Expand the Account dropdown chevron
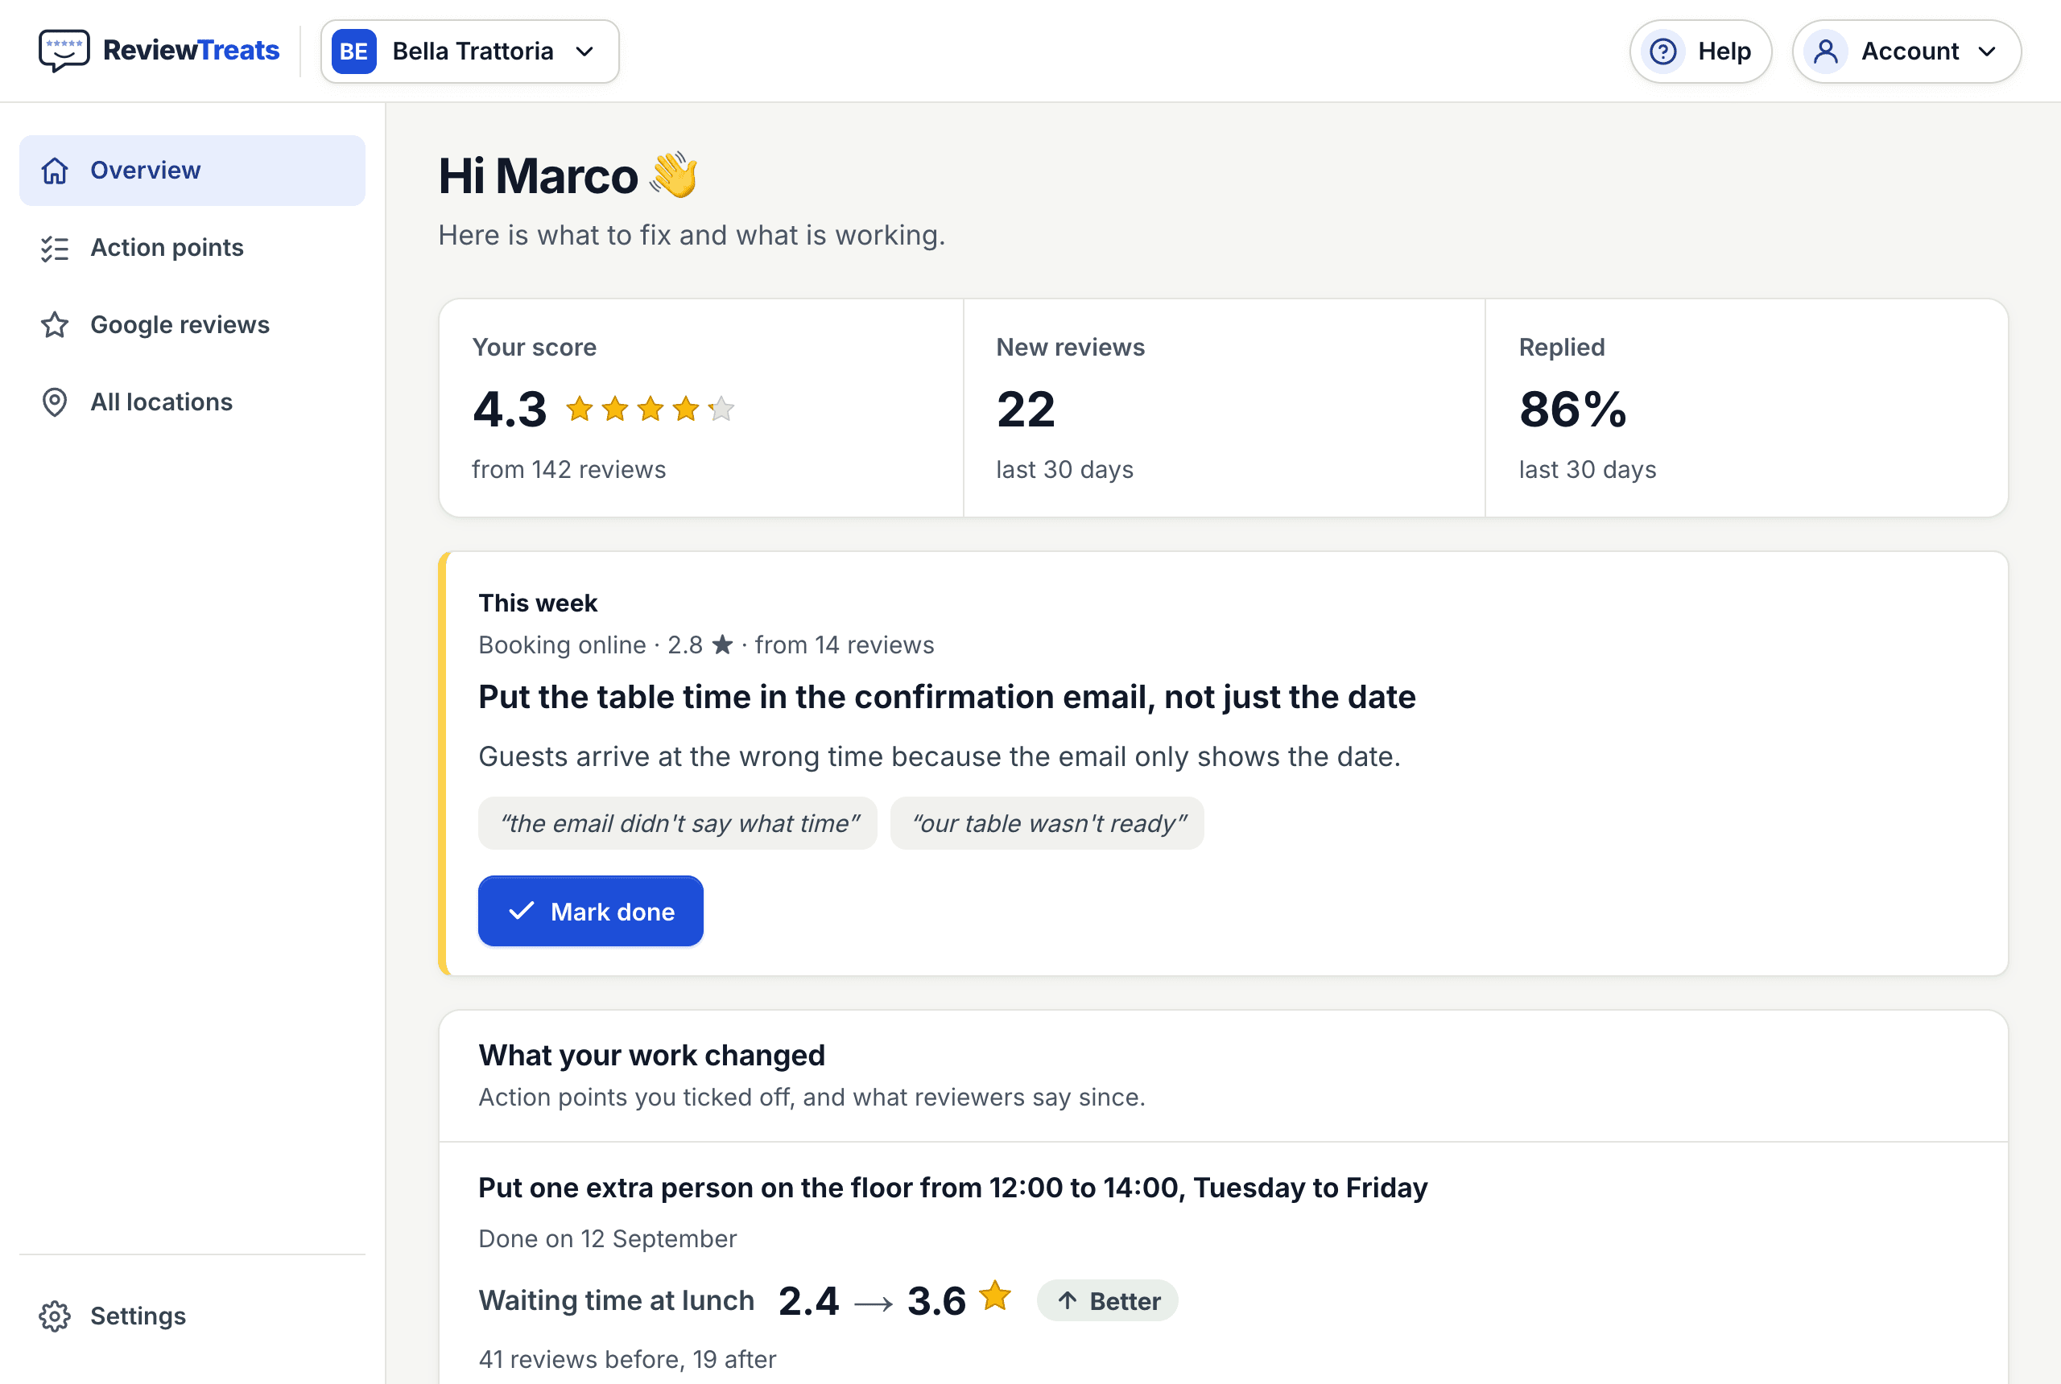Viewport: 2061px width, 1384px height. click(x=1987, y=51)
